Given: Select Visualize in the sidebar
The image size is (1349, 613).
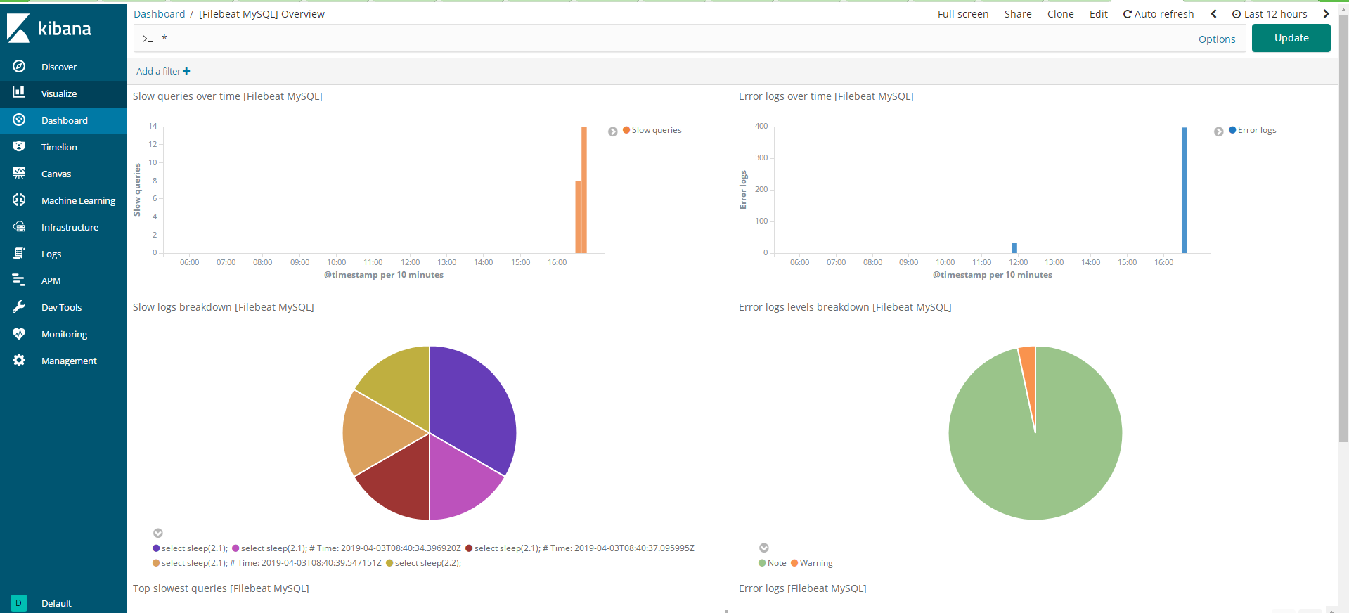Looking at the screenshot, I should point(59,93).
